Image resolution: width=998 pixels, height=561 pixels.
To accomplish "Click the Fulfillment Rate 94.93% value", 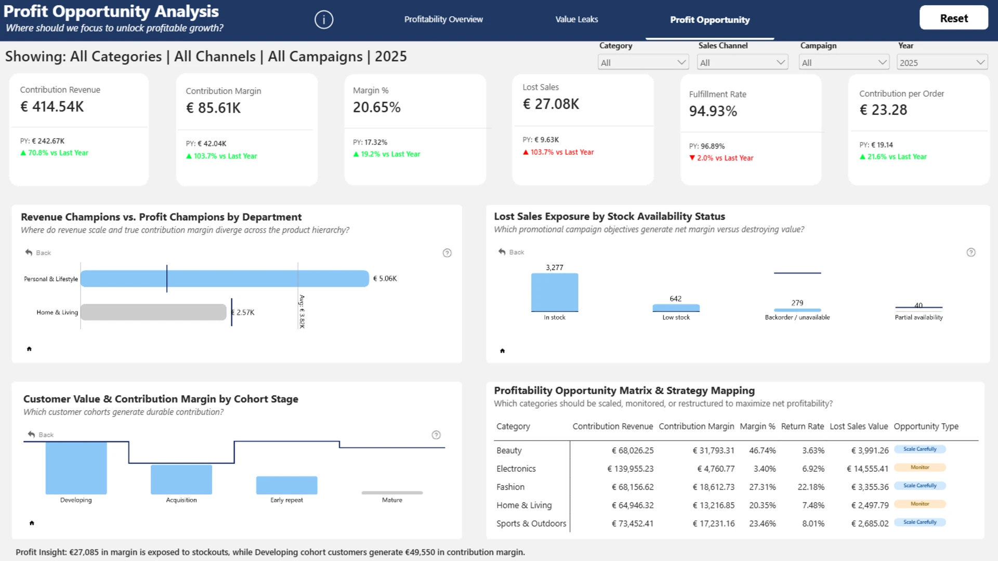I will tap(713, 111).
